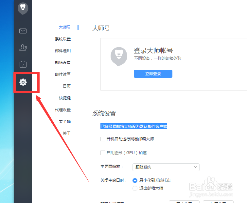Click the 关闭主窗口时 label
The width and height of the screenshot is (247, 203).
[x=114, y=180]
